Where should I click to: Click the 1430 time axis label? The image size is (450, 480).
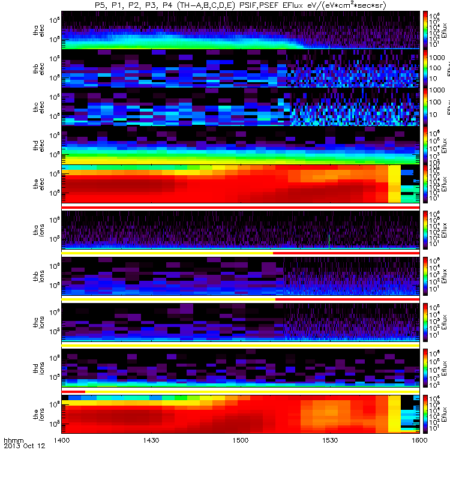151,440
